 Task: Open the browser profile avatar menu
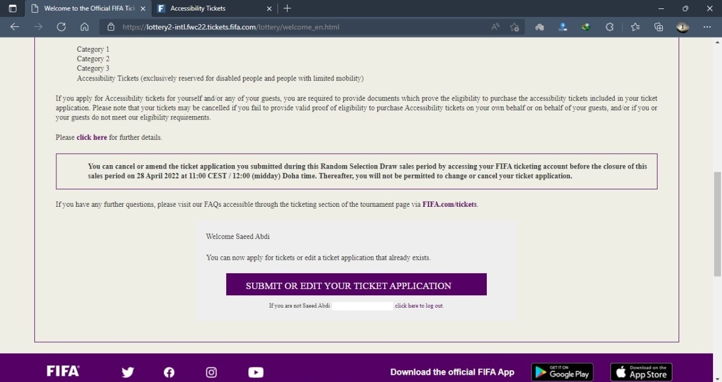(683, 26)
